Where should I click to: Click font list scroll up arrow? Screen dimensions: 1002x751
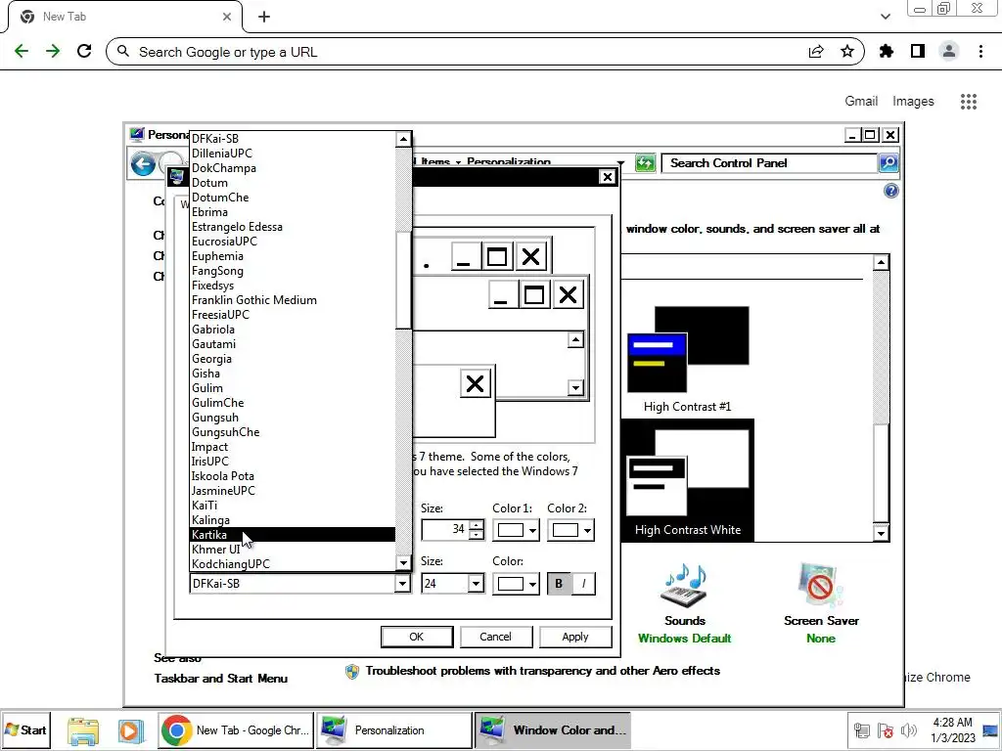[x=403, y=139]
